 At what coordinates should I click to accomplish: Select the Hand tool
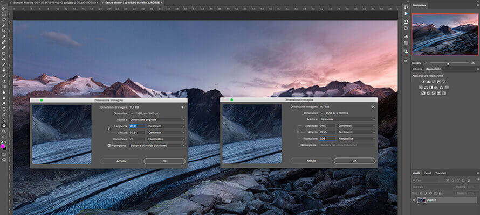(4, 126)
